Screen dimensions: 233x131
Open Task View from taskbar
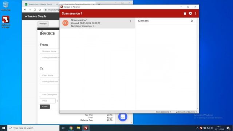(x=63, y=128)
